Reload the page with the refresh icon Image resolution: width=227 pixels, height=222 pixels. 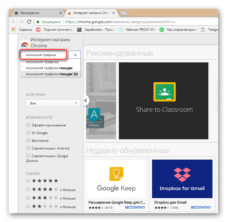29,22
